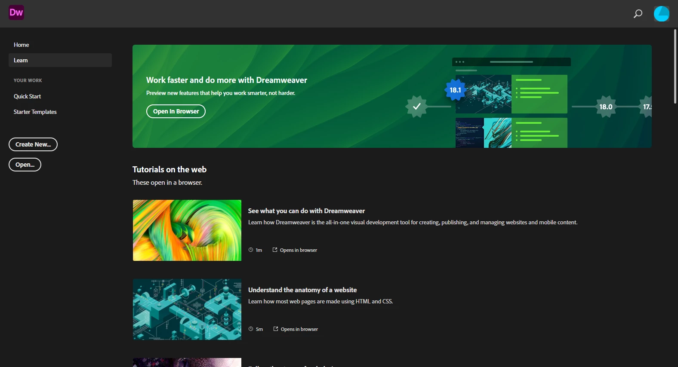This screenshot has height=367, width=678.
Task: Click the 18.0 version badge in banner
Action: (x=606, y=107)
